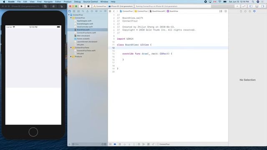Screen dimensions: 267x150
Task: Open Assets.xcassets catalog
Action: [83, 39]
